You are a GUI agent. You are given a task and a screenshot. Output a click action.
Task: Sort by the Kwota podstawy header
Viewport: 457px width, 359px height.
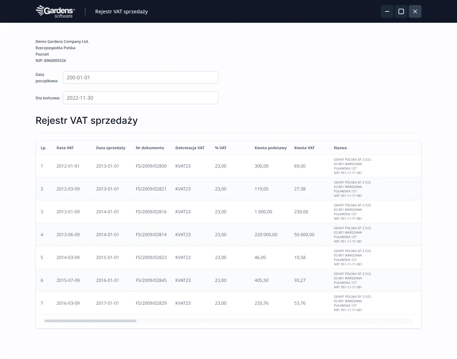270,148
